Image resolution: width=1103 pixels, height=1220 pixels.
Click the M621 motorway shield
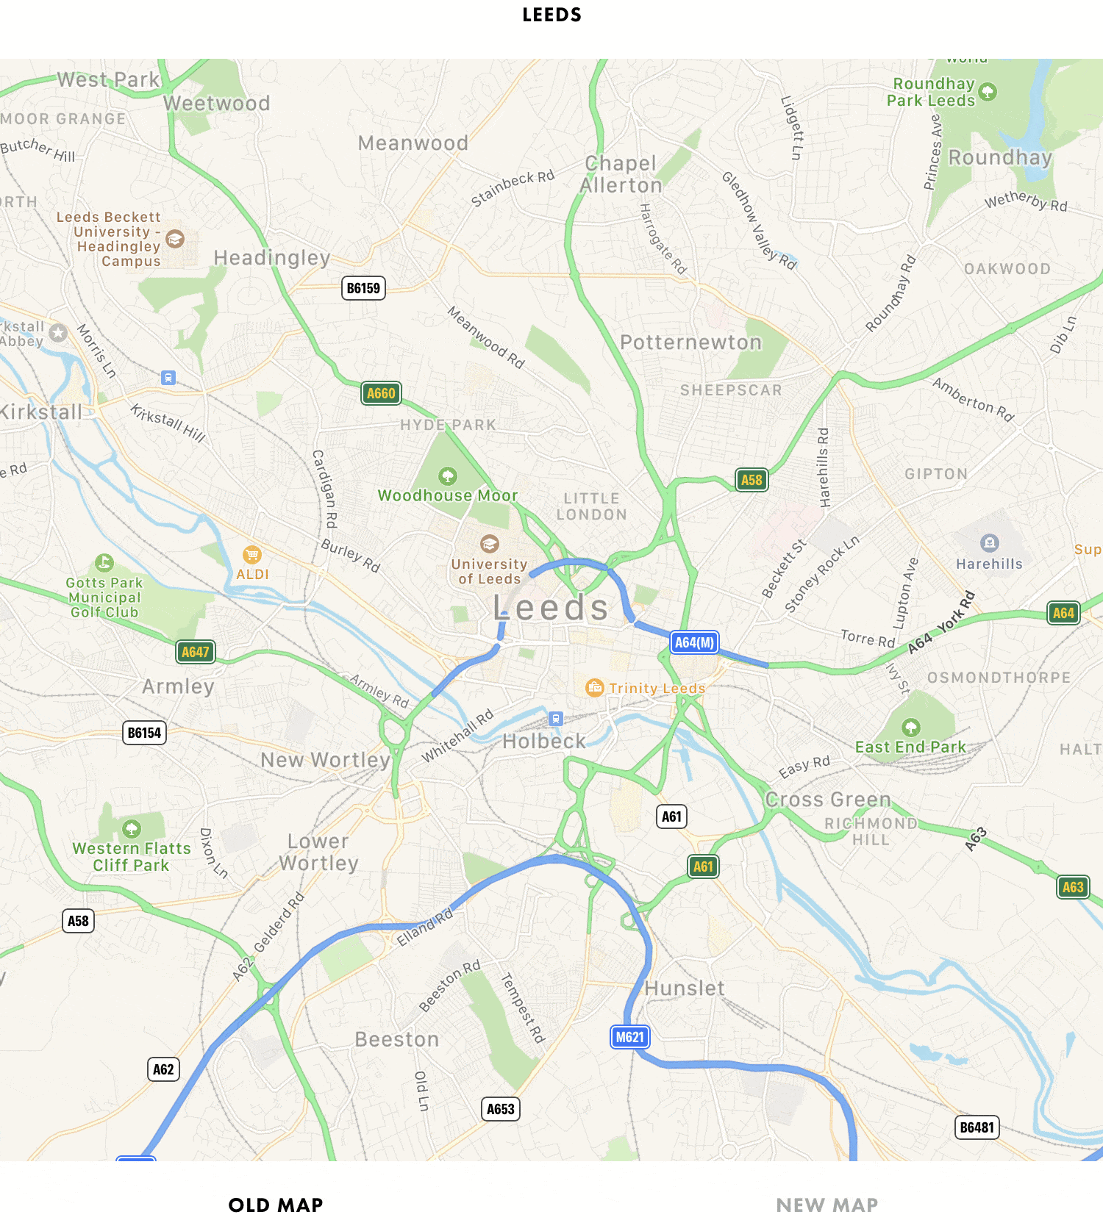click(630, 1037)
